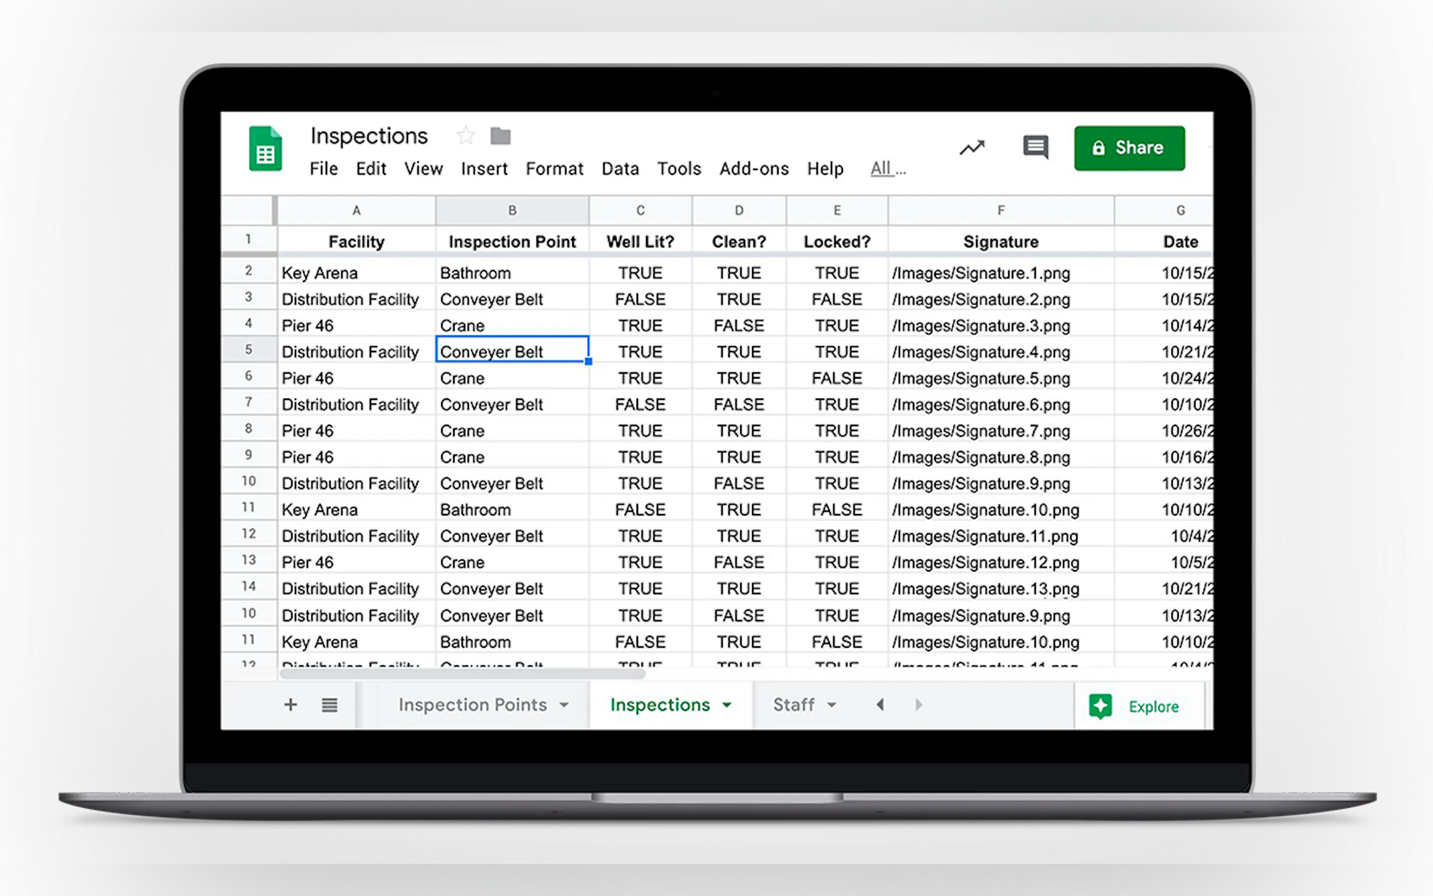This screenshot has height=896, width=1433.
Task: Open the Data menu
Action: click(x=619, y=169)
